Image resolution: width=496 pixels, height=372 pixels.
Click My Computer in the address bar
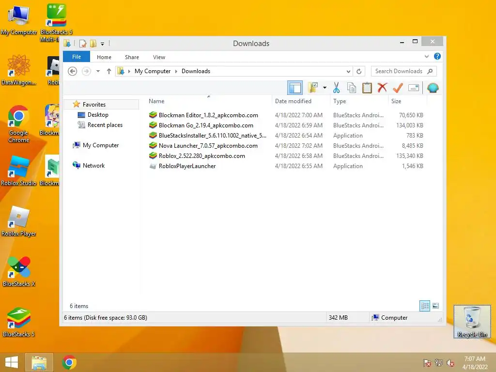click(153, 71)
